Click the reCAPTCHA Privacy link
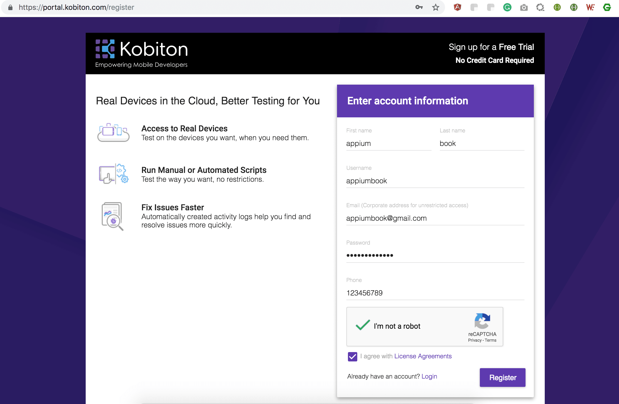The image size is (619, 404). pos(475,340)
